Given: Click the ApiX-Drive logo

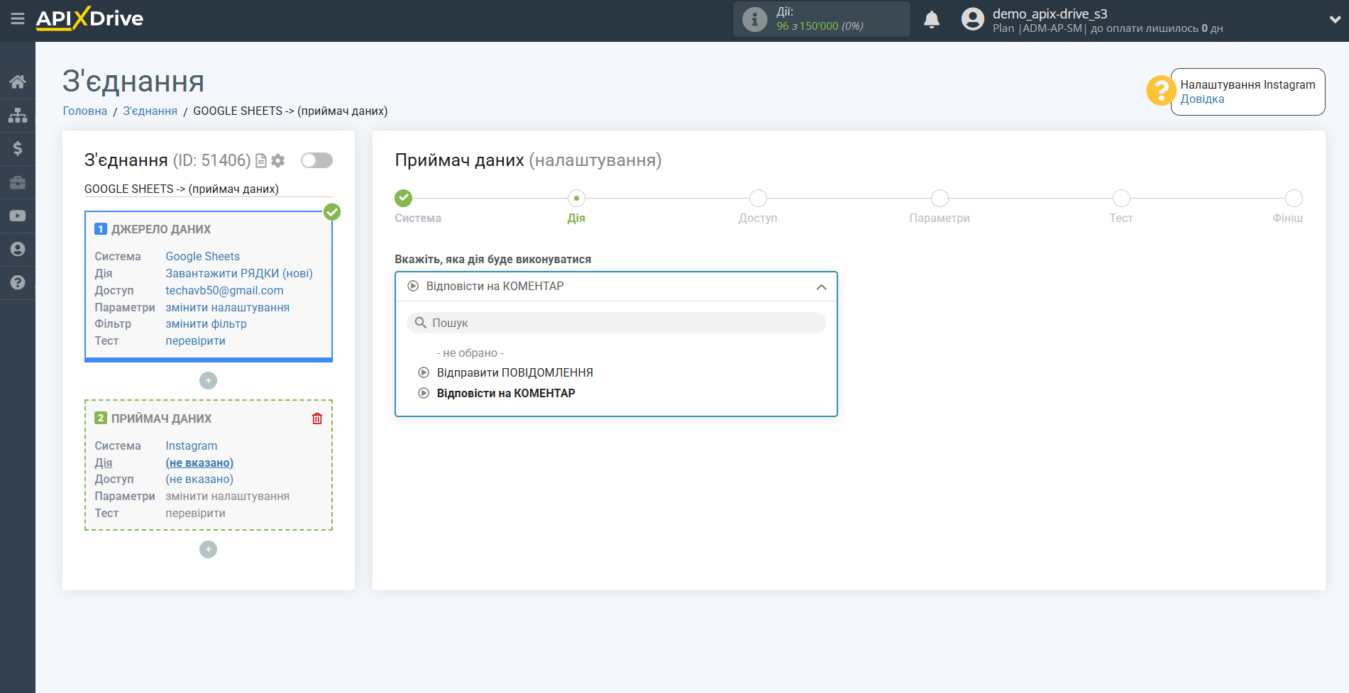Looking at the screenshot, I should 89,18.
